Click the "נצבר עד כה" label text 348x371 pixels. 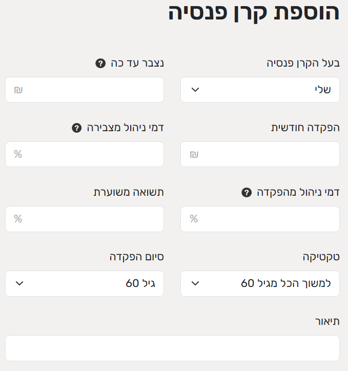[x=137, y=64]
